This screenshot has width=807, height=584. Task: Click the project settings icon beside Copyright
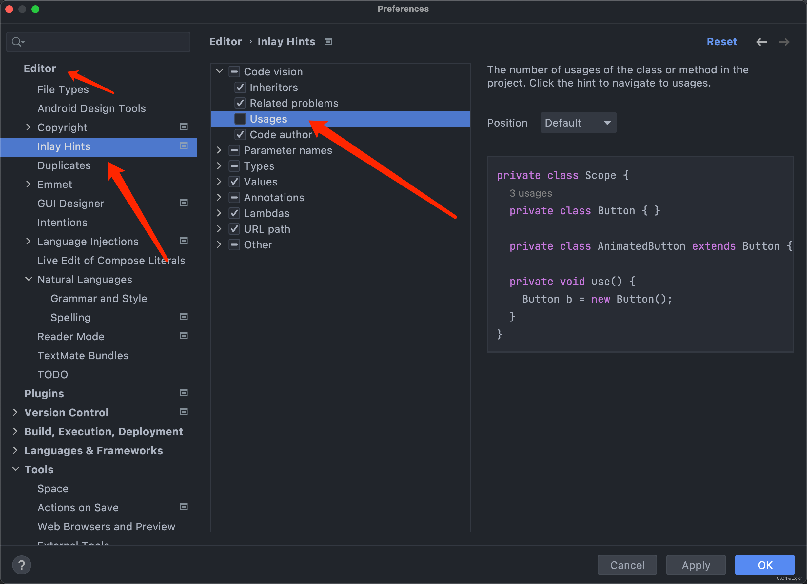coord(184,127)
